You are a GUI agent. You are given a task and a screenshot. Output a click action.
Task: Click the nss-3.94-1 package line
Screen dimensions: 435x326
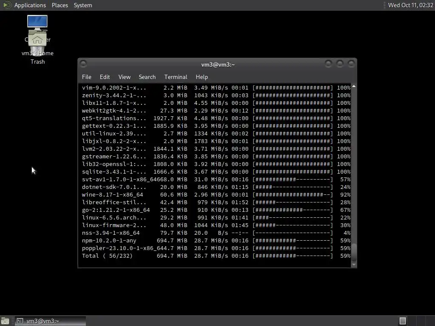click(216, 233)
